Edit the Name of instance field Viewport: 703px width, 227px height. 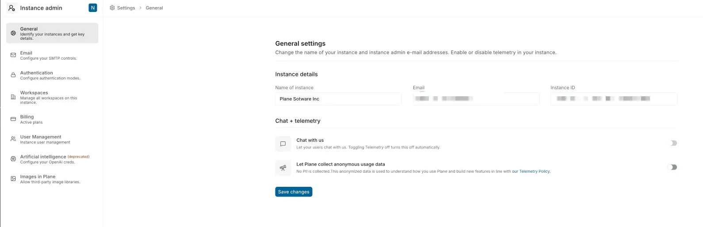[x=338, y=99]
